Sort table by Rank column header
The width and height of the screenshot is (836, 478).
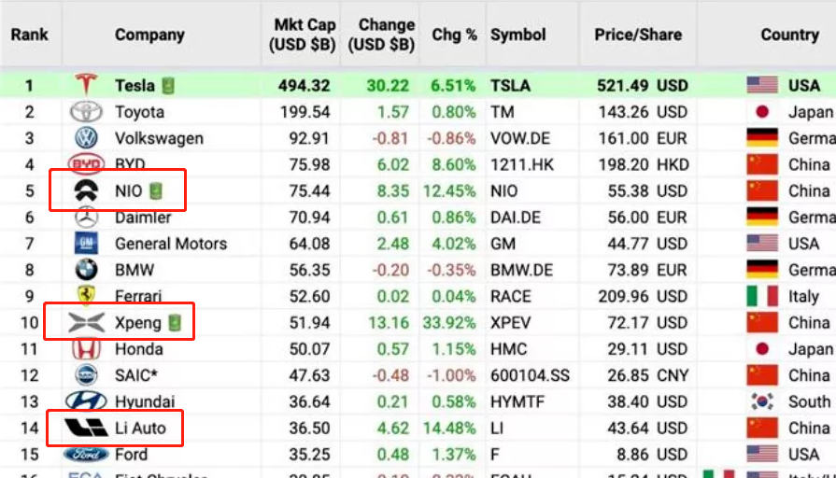click(30, 35)
